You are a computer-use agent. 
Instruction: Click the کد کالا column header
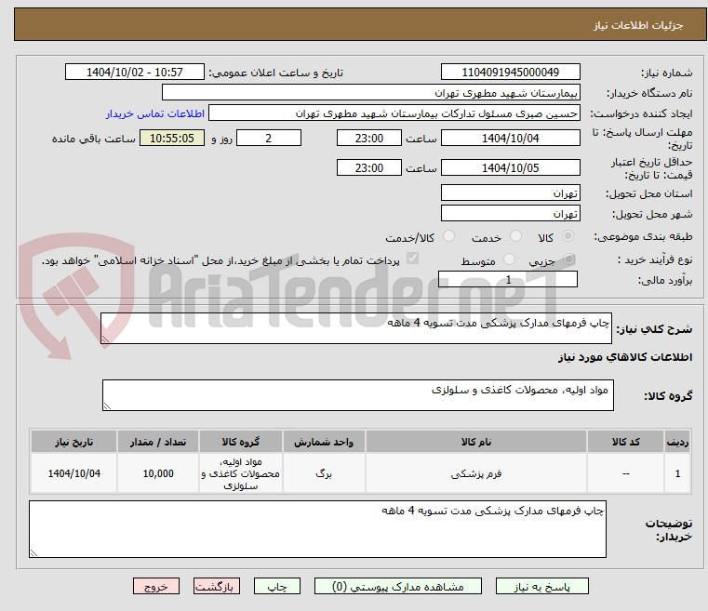(625, 442)
